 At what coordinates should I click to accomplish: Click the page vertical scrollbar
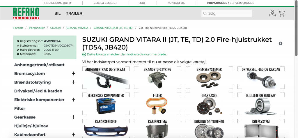[296, 29]
